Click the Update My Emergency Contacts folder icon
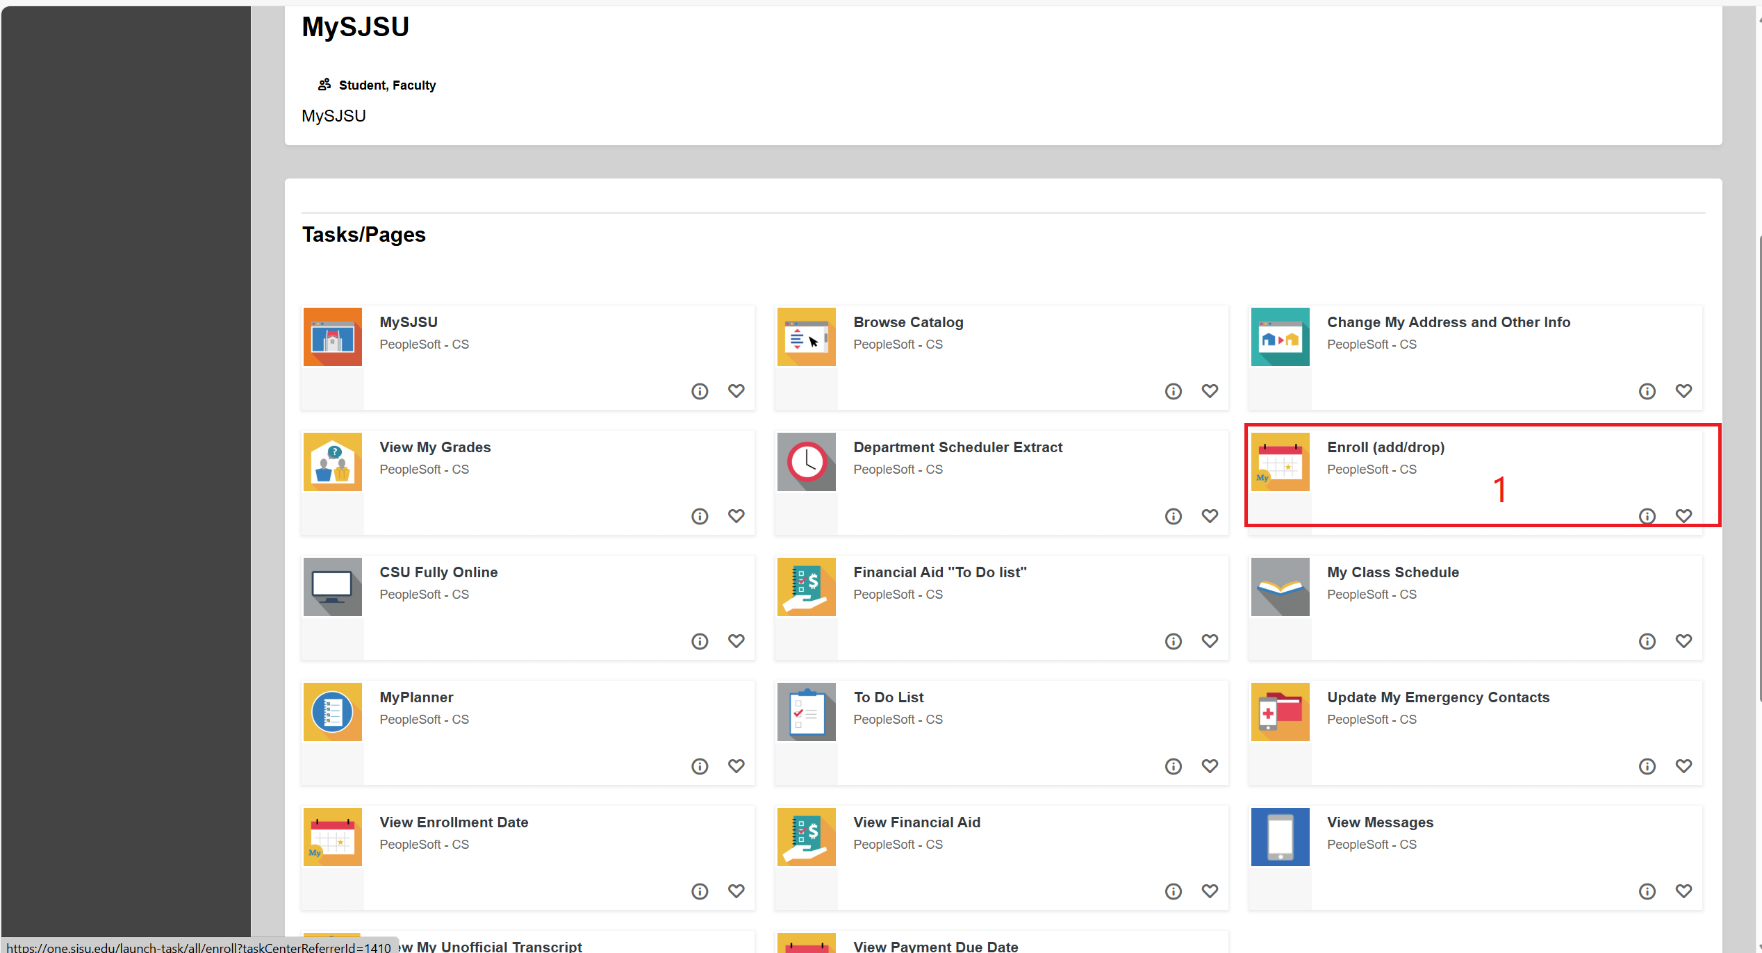 coord(1281,712)
